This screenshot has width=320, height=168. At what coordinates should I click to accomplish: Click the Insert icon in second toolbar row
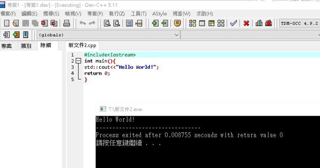7,35
